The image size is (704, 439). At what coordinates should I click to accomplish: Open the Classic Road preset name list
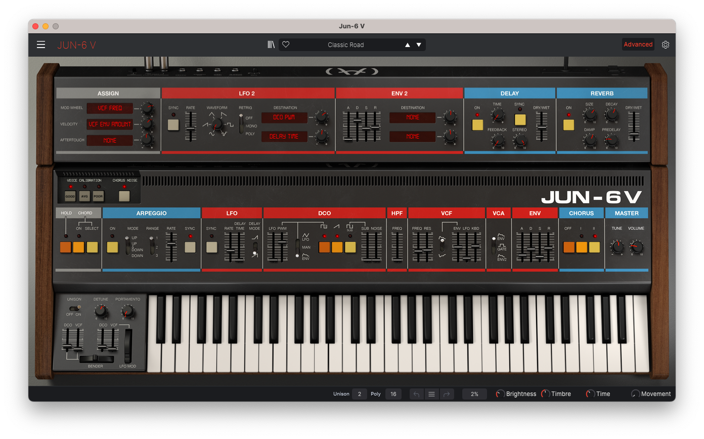pyautogui.click(x=346, y=45)
